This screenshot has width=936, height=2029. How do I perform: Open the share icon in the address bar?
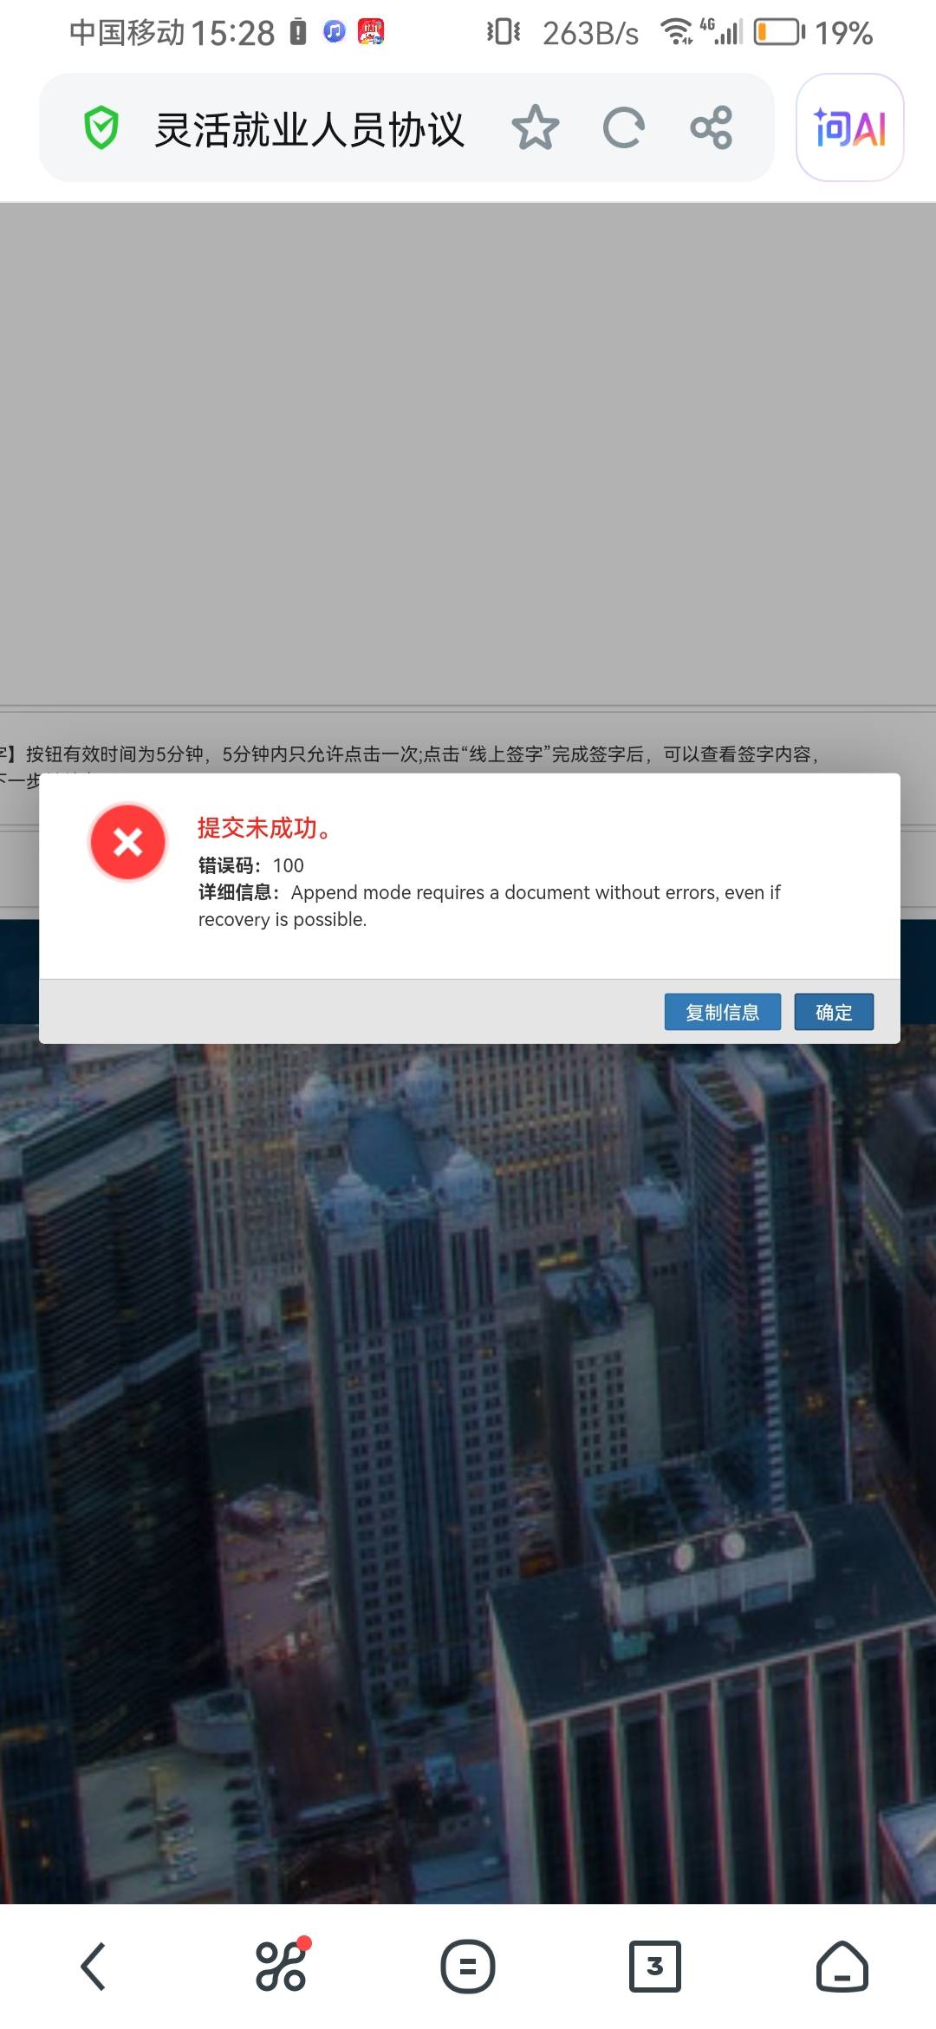click(712, 128)
